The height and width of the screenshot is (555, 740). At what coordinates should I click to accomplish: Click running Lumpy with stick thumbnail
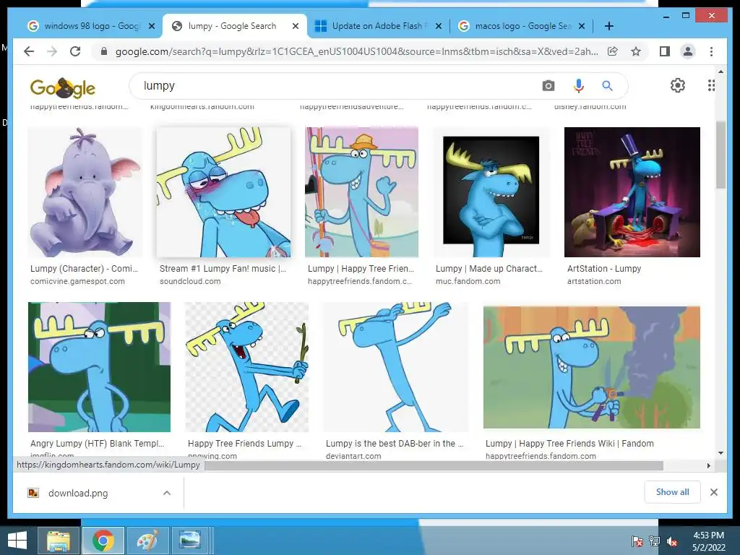(x=247, y=367)
